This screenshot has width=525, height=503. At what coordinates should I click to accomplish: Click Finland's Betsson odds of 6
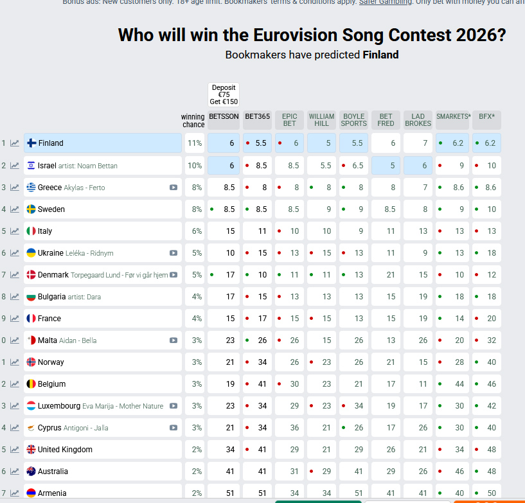pos(224,143)
